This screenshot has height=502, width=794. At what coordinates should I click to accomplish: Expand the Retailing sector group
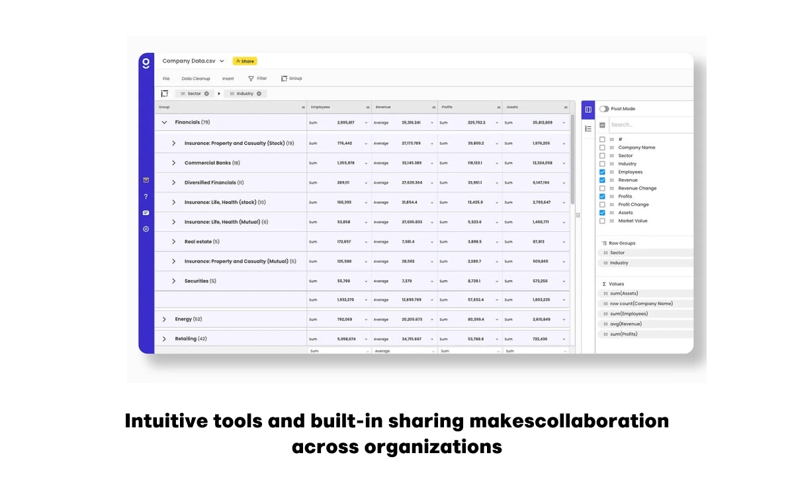click(x=164, y=339)
